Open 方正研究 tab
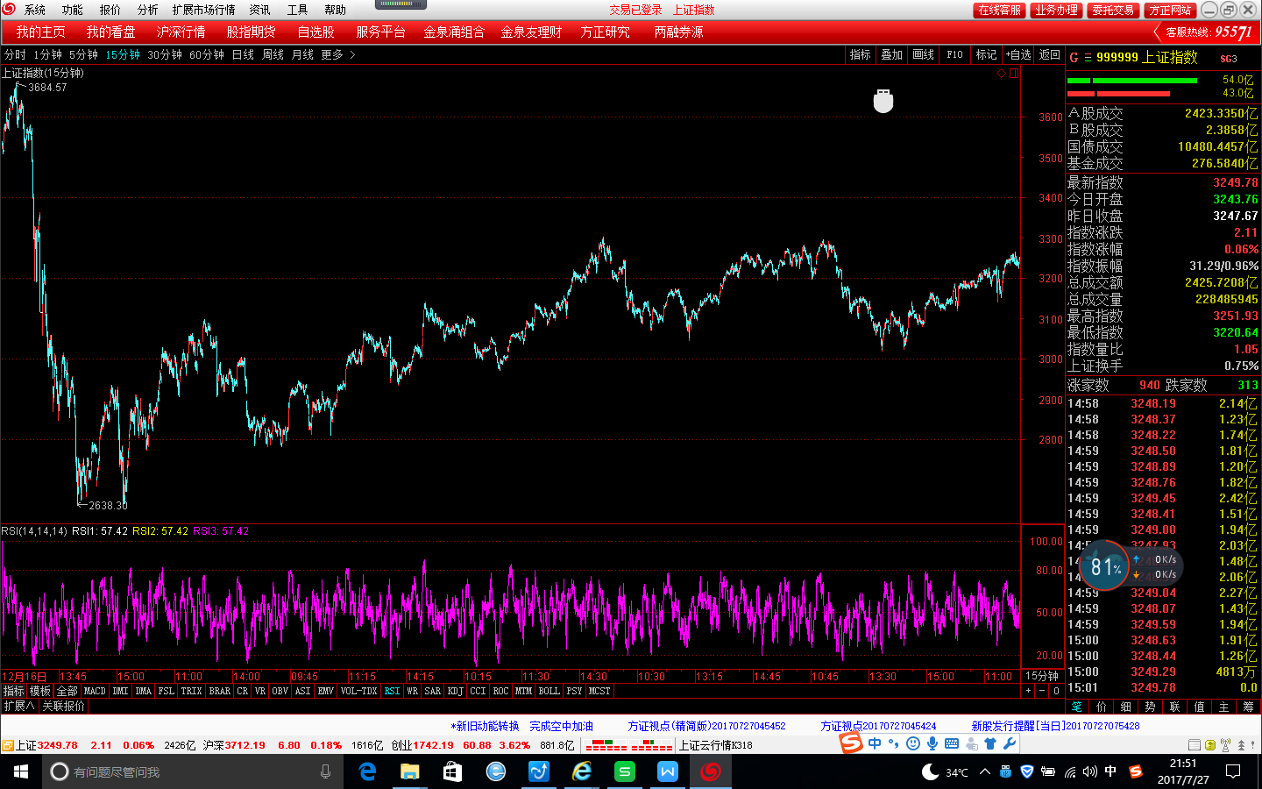This screenshot has height=789, width=1262. (605, 32)
